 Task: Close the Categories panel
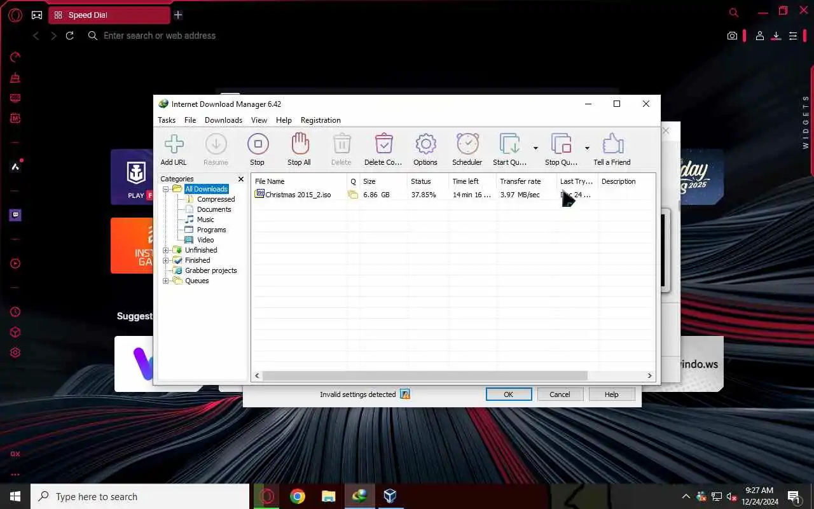241,179
